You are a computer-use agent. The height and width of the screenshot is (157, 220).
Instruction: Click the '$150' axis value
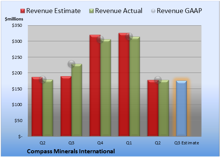(17, 89)
